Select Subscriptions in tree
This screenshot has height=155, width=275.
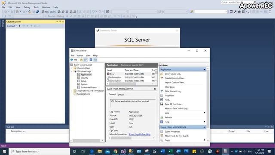point(83,94)
